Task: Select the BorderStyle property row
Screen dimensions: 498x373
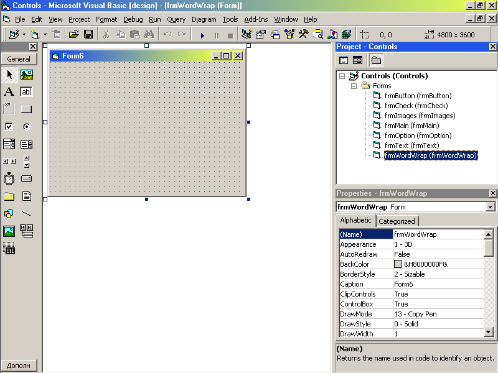Action: [411, 274]
